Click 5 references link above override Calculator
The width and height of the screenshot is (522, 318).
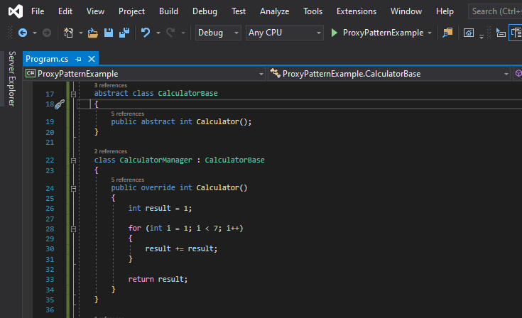128,180
